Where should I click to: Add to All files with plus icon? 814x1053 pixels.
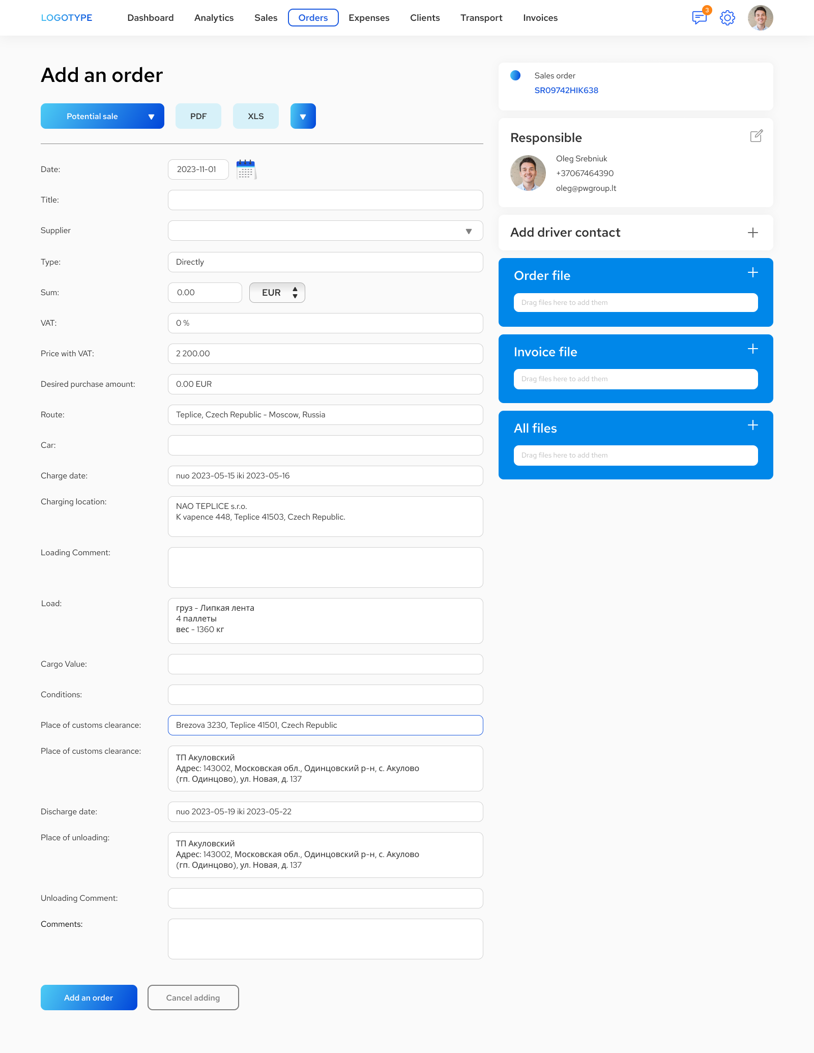click(x=753, y=425)
